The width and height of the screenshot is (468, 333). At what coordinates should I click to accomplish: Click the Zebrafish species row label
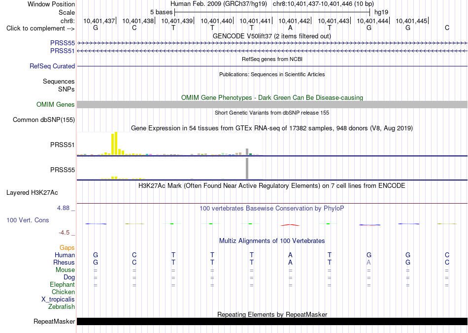[62, 307]
